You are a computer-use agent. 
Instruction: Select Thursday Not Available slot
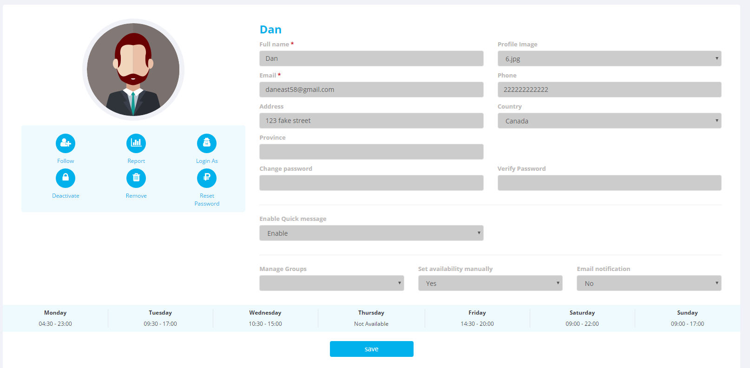[x=371, y=323]
